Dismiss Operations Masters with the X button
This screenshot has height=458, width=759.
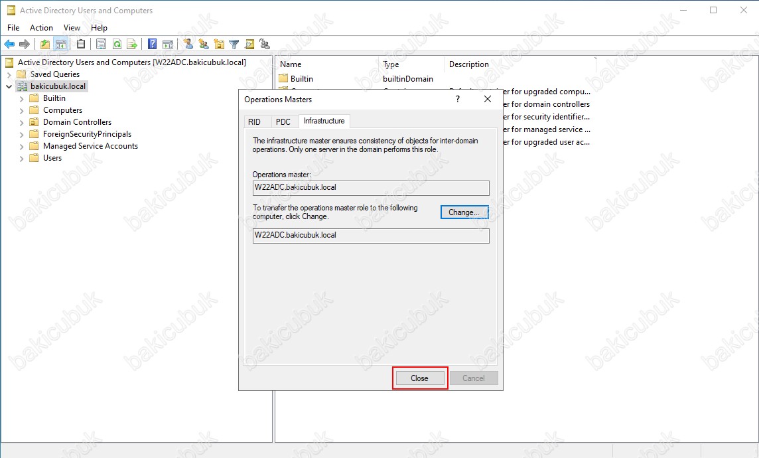coord(488,100)
